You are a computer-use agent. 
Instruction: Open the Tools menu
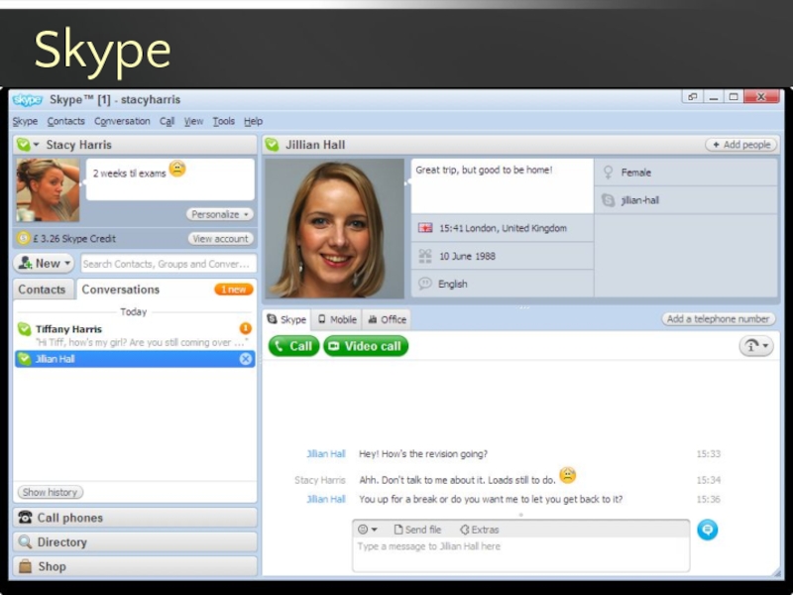223,121
